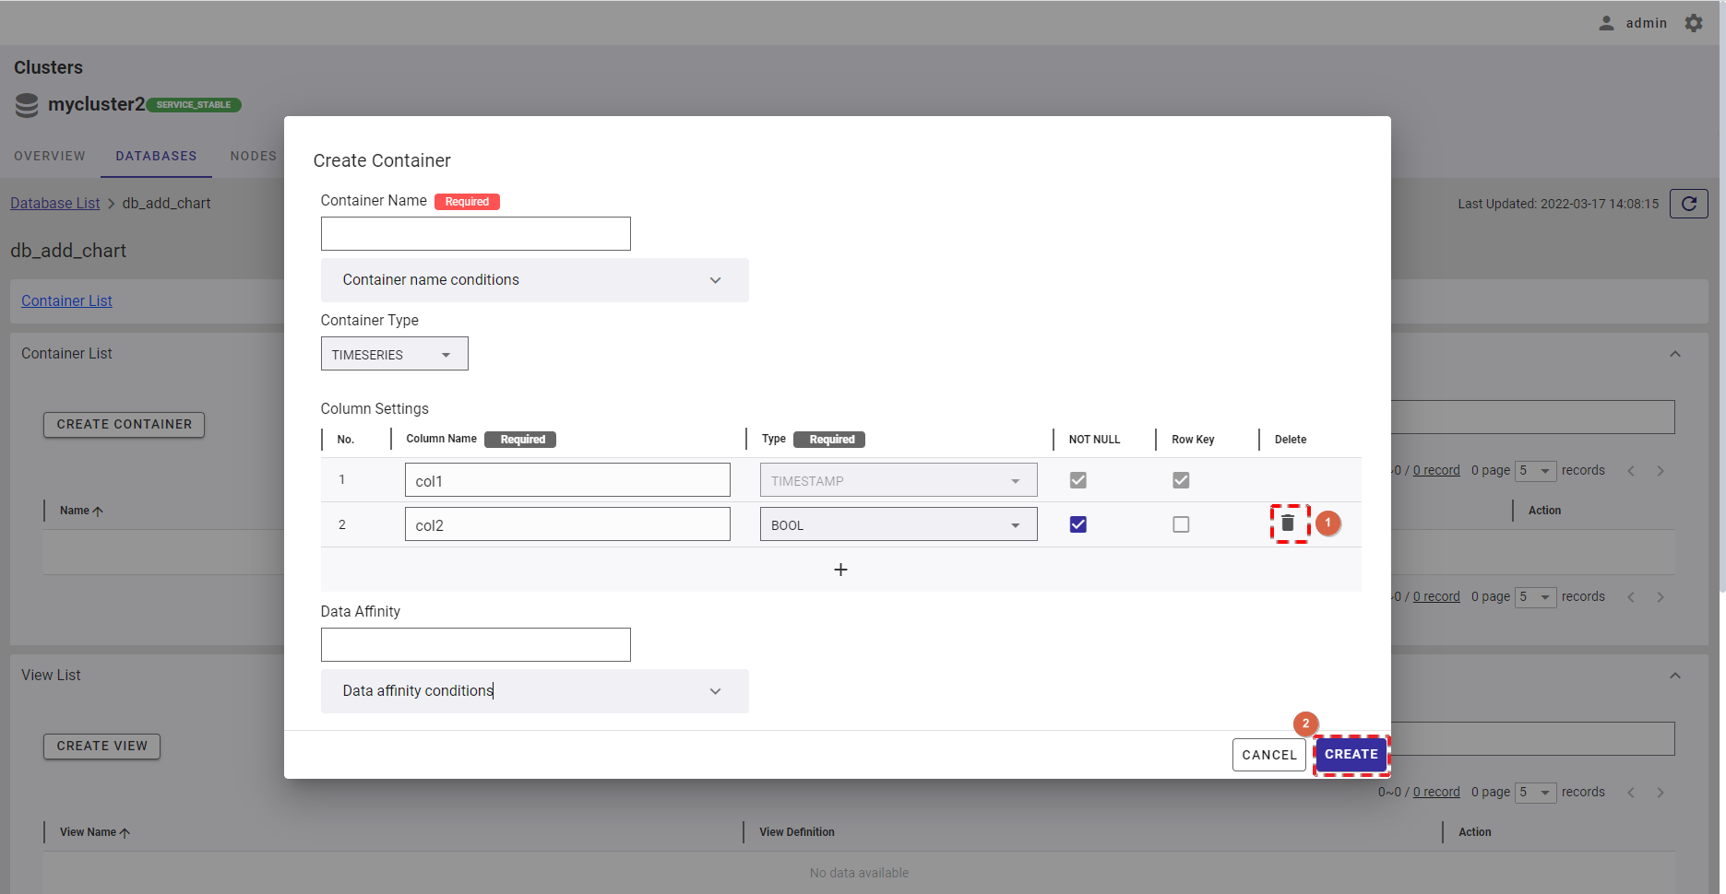This screenshot has width=1726, height=894.
Task: Click the Container Name input field
Action: pyautogui.click(x=475, y=234)
